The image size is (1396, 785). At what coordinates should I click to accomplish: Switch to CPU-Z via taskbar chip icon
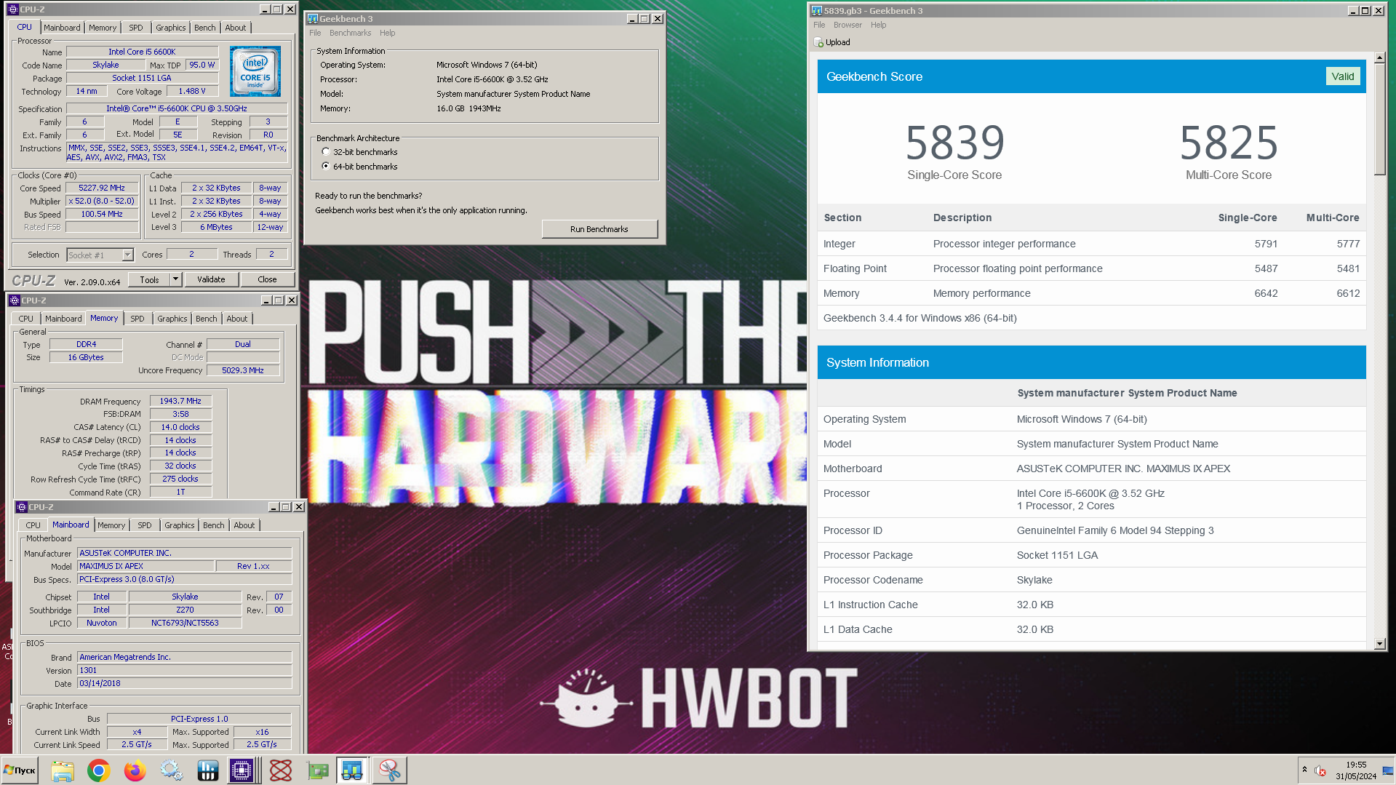click(x=242, y=770)
